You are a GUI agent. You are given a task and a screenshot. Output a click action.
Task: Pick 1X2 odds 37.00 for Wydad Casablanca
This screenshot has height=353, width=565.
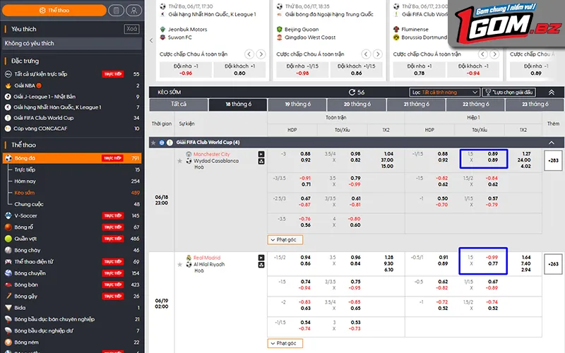[387, 160]
